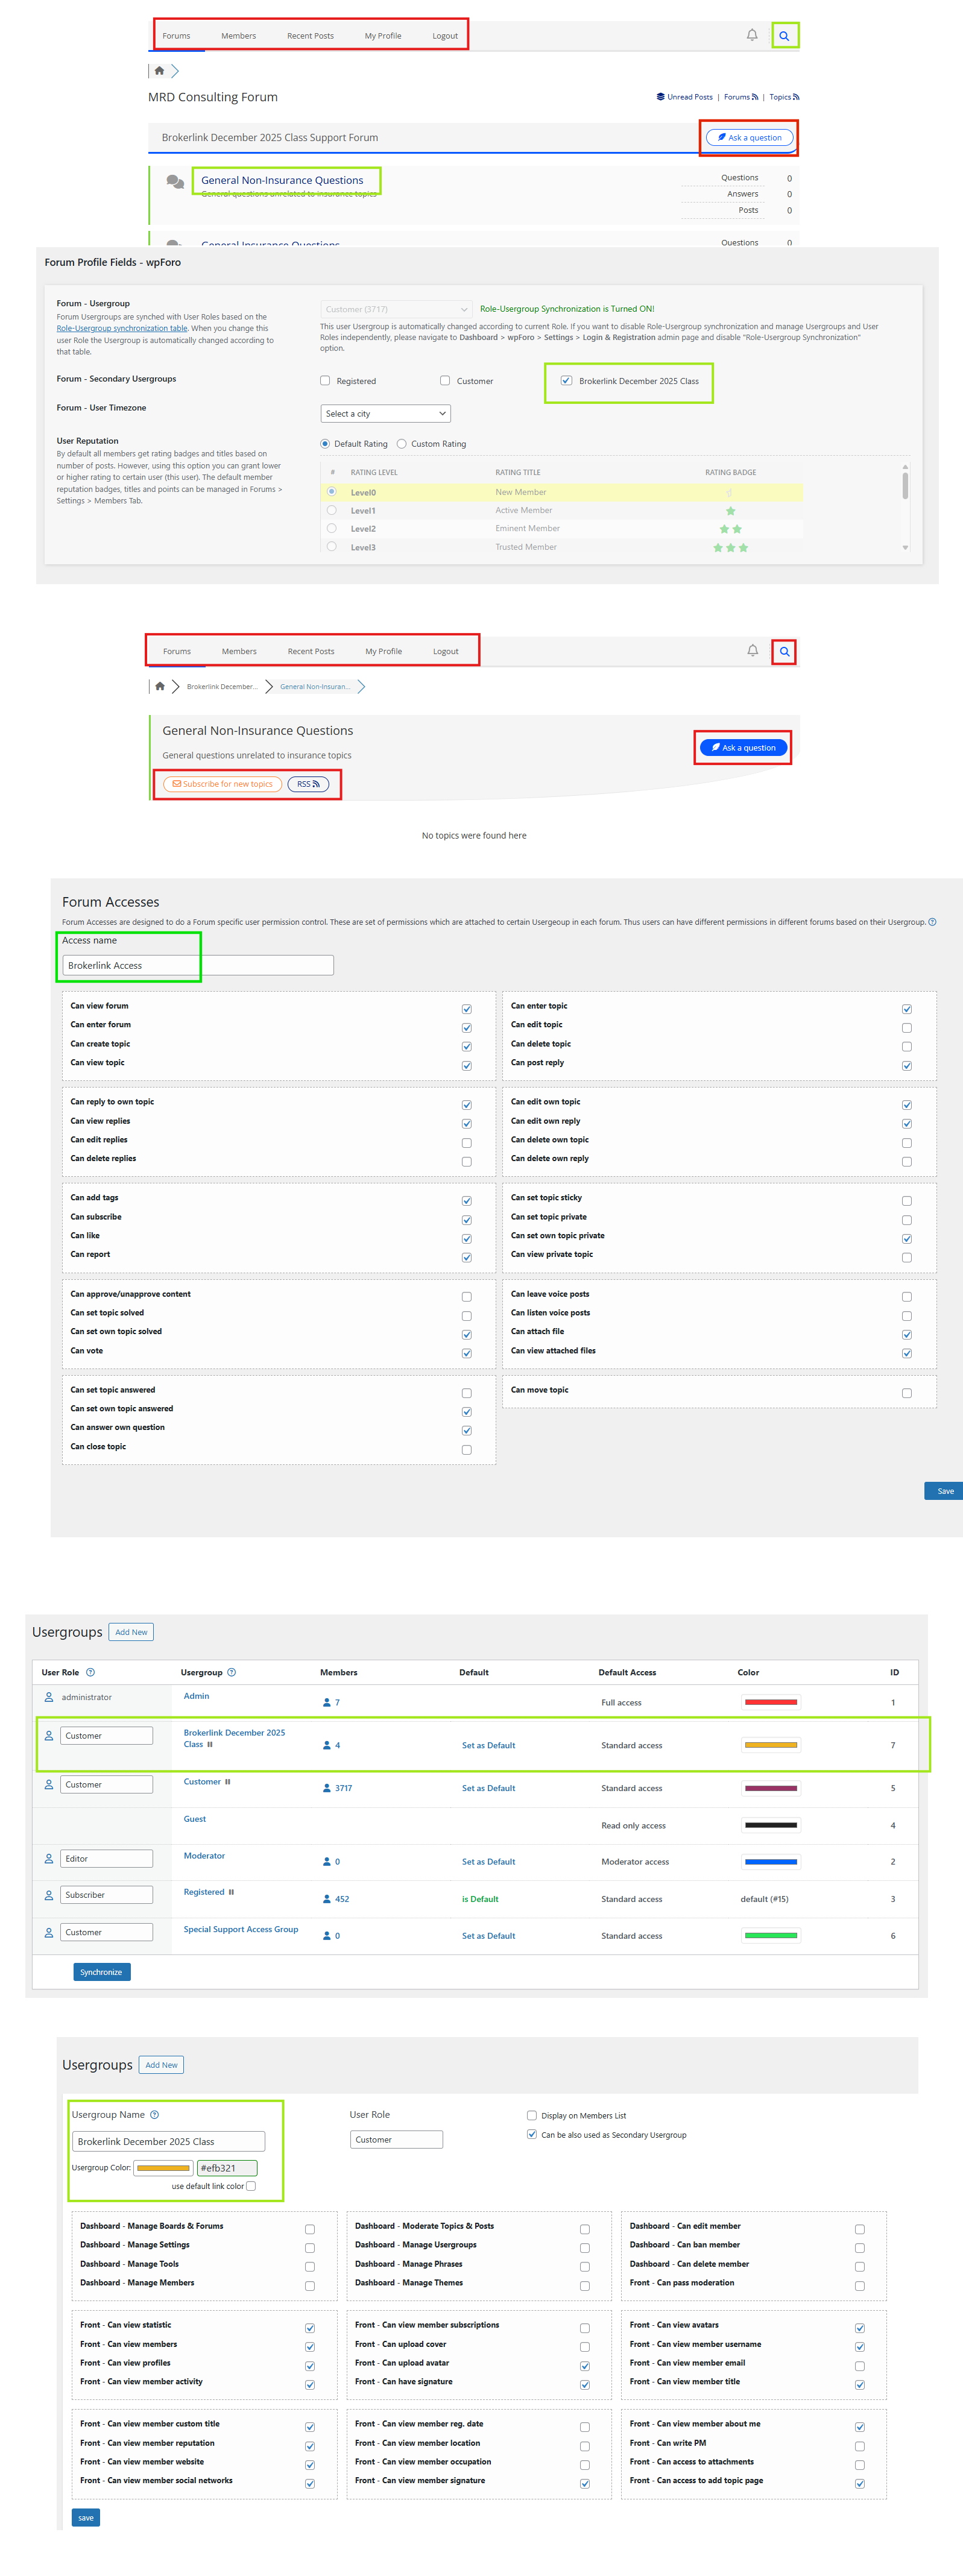Click the Brokerlink December breadcrumb item
Viewport: 963px width, 2576px height.
tap(221, 687)
